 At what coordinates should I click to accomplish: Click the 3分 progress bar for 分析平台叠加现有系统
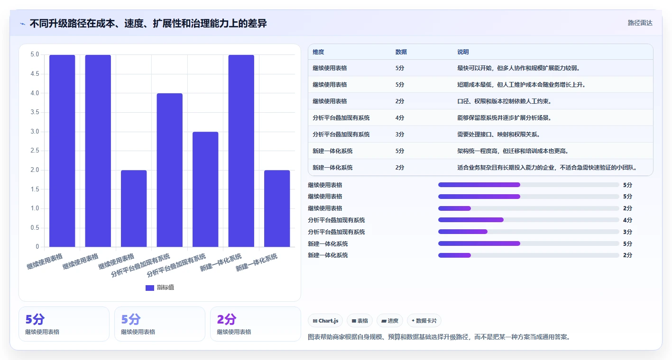point(529,232)
